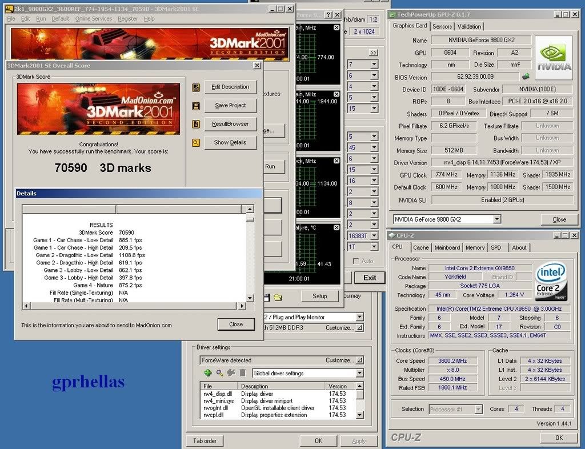Open the File menu in 3DMark2001
The image size is (585, 449).
11,19
